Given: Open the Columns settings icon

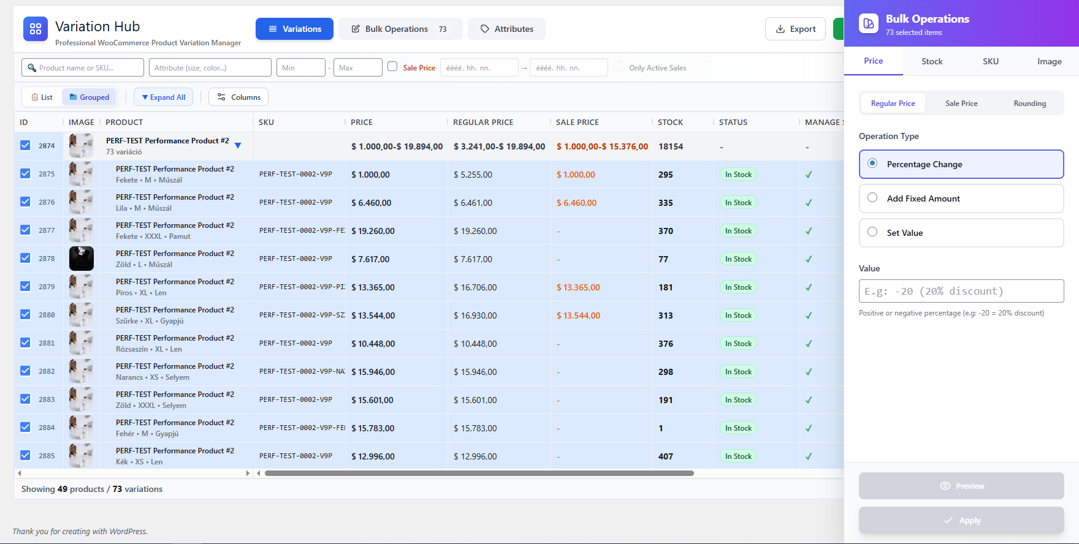Looking at the screenshot, I should click(221, 97).
